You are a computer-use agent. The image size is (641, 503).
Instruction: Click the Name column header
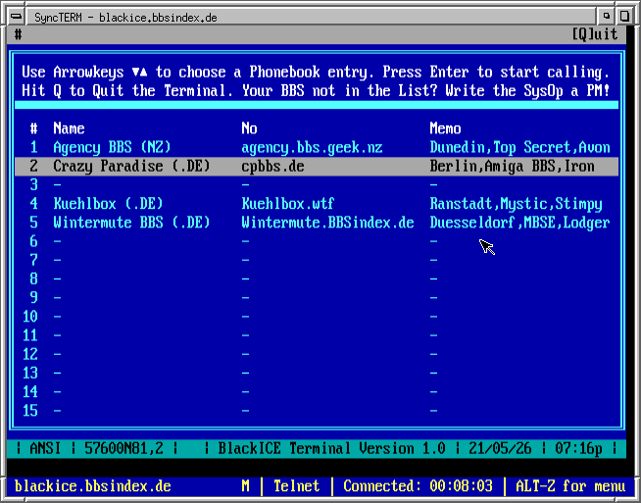[69, 128]
